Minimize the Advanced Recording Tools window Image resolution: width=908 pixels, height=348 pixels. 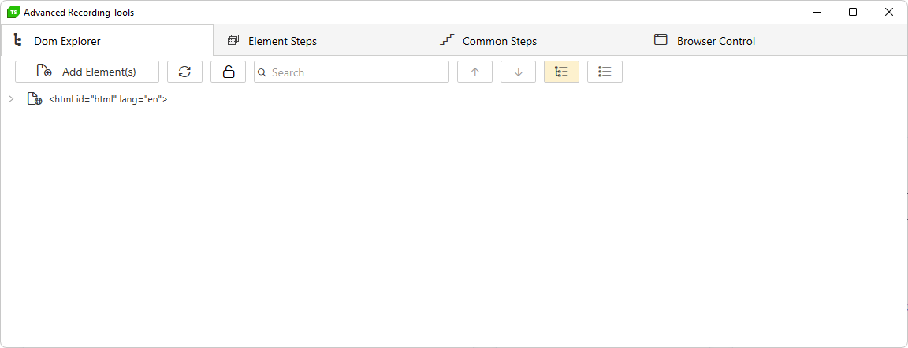(x=817, y=12)
